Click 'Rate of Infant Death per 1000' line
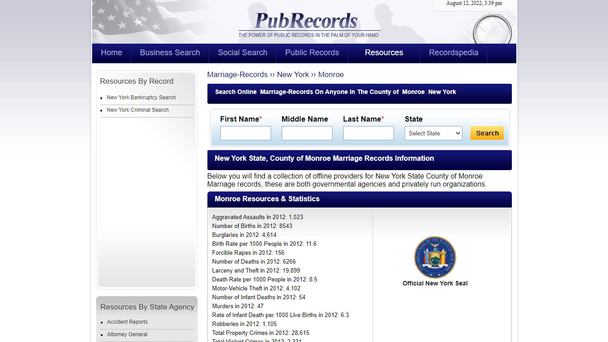Viewport: 608px width, 342px height. coord(280,315)
